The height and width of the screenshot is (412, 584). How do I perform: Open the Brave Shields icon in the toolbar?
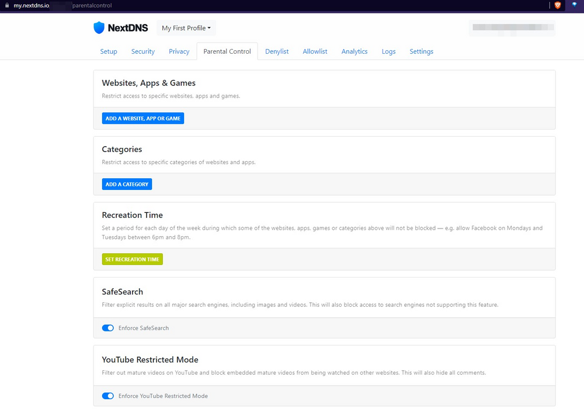tap(557, 5)
